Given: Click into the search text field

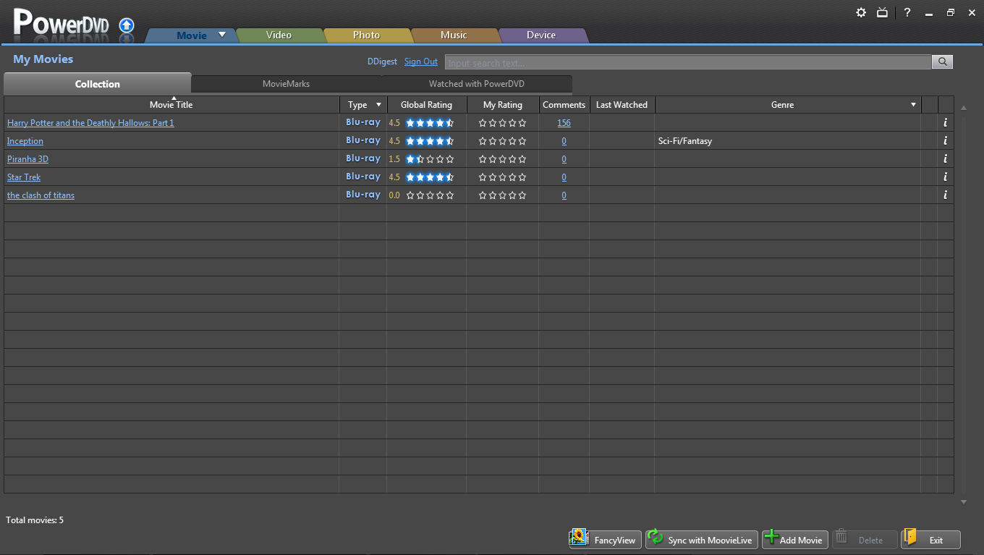Looking at the screenshot, I should pyautogui.click(x=687, y=63).
